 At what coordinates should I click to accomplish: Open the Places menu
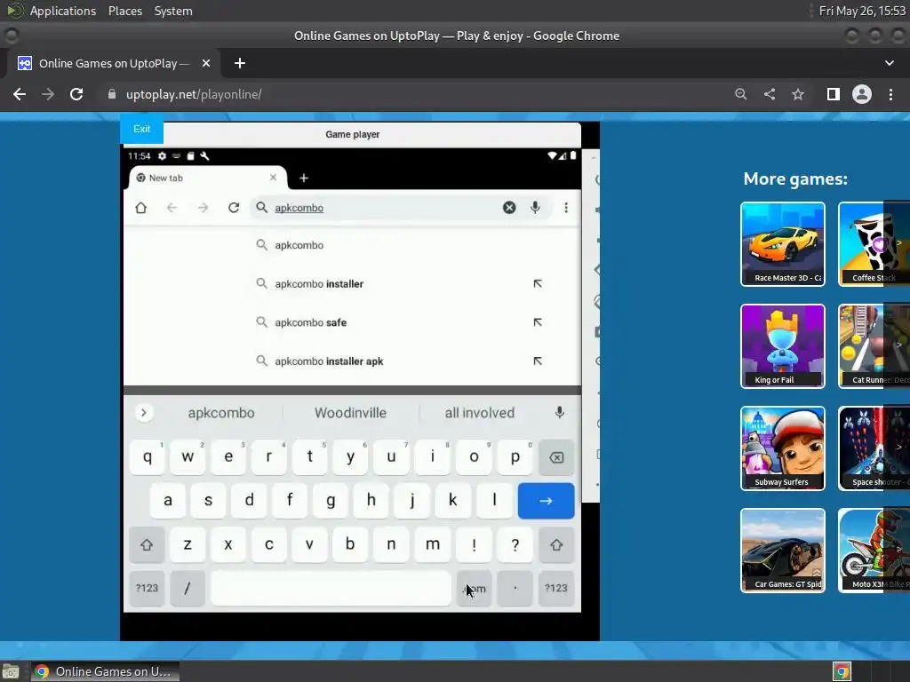(x=124, y=11)
